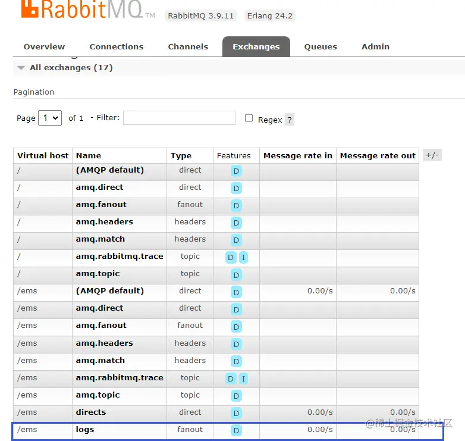The height and width of the screenshot is (441, 465).
Task: Click the Features column header
Action: pyautogui.click(x=234, y=155)
